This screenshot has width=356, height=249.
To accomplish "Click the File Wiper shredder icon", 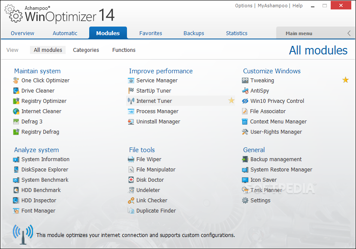I will (131, 159).
